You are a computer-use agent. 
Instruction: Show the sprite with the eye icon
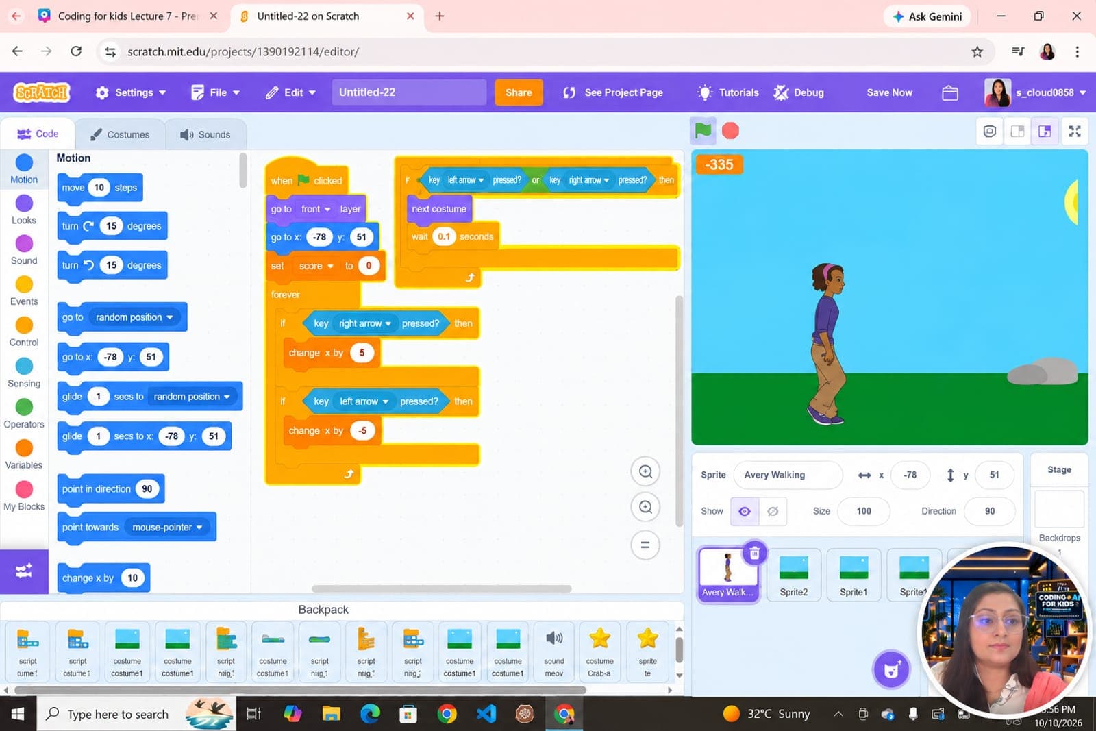[745, 511]
